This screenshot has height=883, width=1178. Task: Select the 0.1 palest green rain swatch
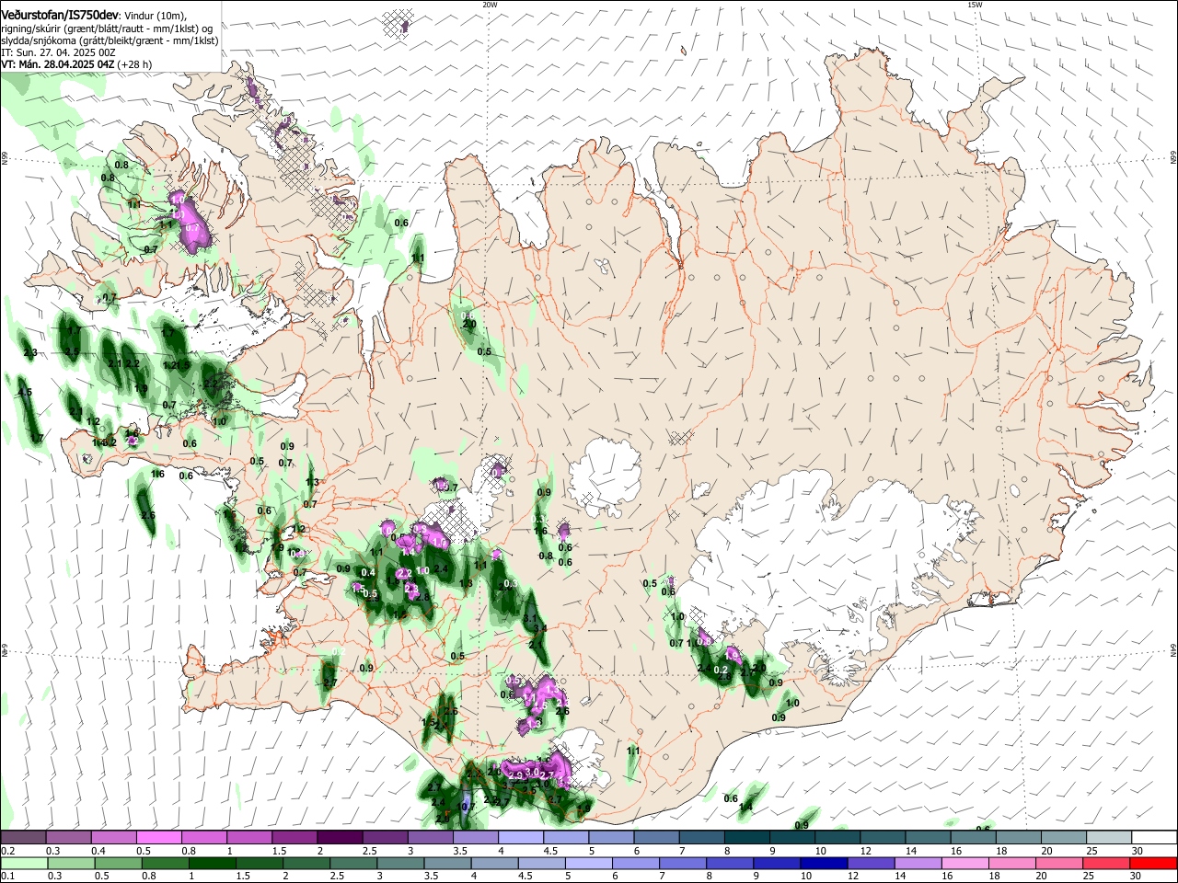(x=23, y=863)
